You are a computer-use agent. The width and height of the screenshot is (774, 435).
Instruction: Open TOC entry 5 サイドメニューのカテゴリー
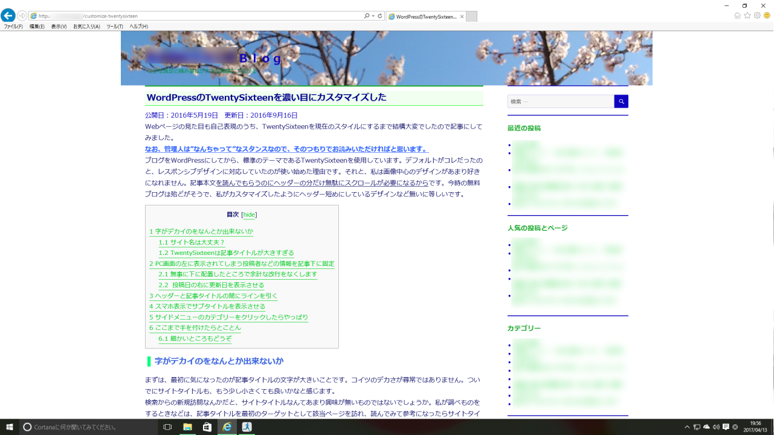[228, 317]
